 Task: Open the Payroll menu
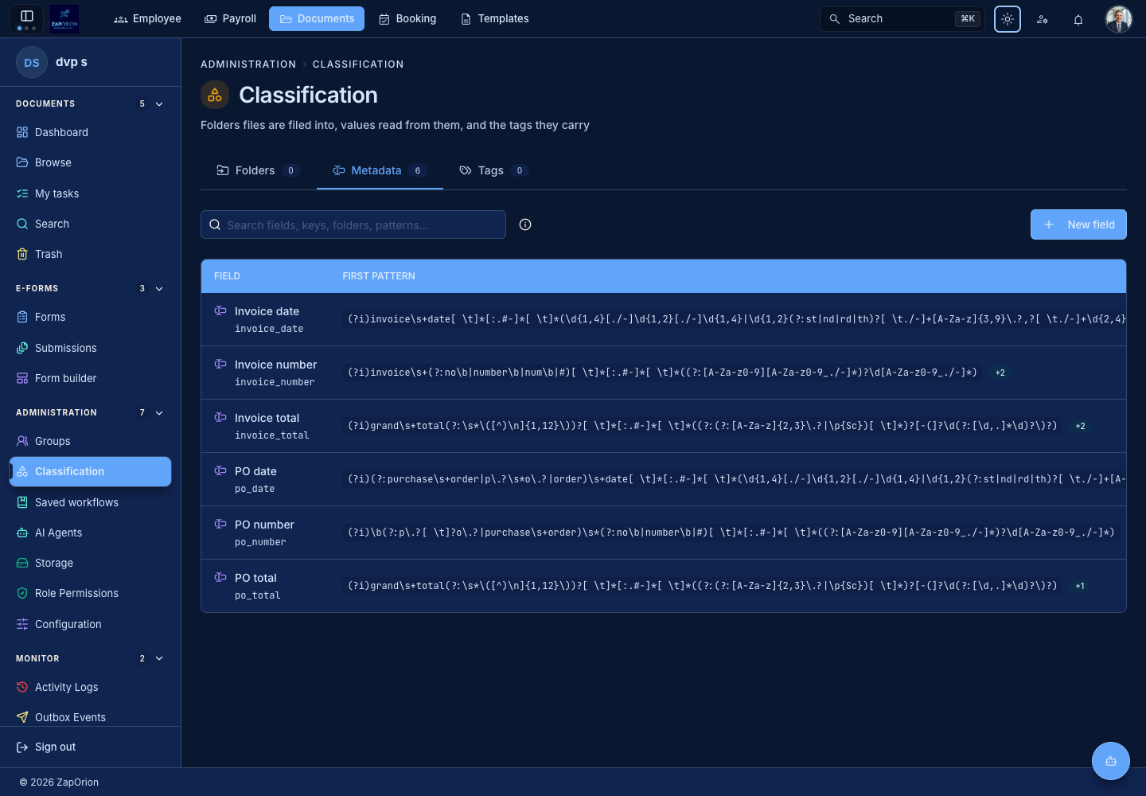pyautogui.click(x=231, y=18)
